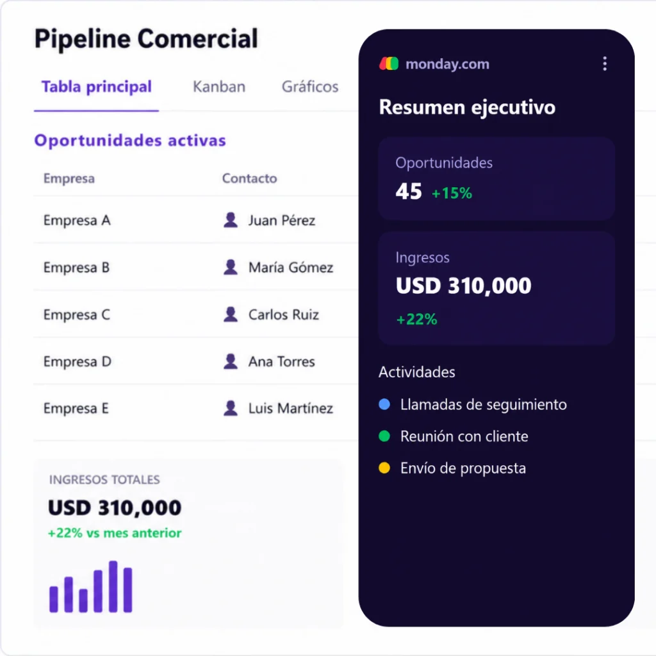The height and width of the screenshot is (656, 656).
Task: Click the Empresa column header
Action: [69, 178]
